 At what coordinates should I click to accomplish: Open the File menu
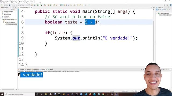[x=1, y=3]
